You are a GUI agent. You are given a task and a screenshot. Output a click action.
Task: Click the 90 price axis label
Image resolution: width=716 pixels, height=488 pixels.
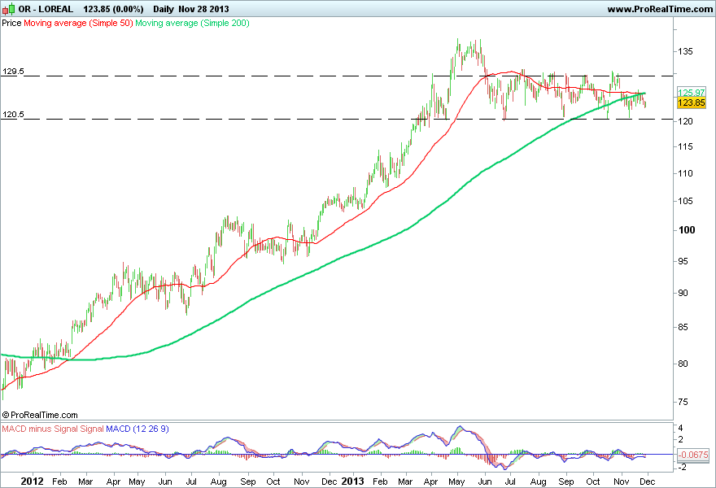(683, 293)
